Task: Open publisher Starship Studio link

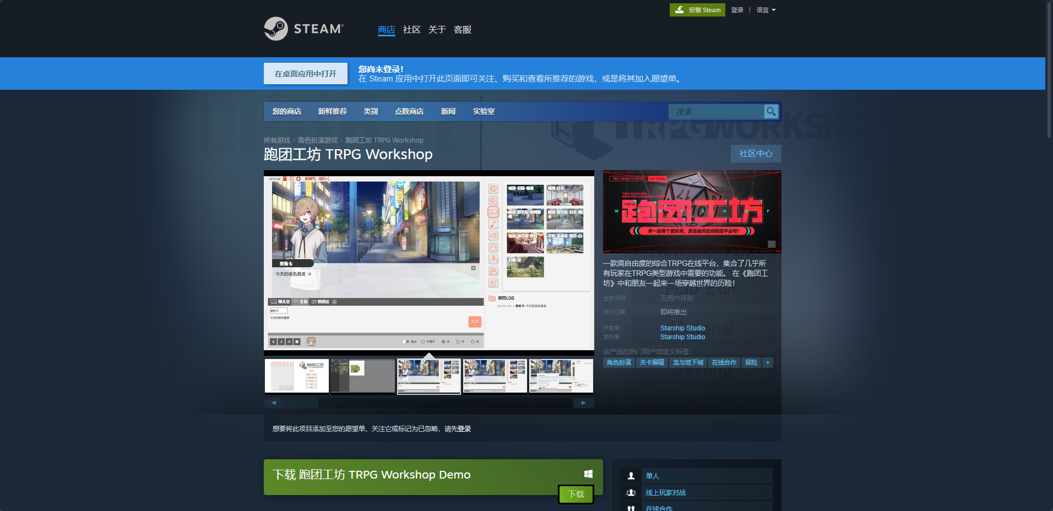Action: (x=682, y=337)
